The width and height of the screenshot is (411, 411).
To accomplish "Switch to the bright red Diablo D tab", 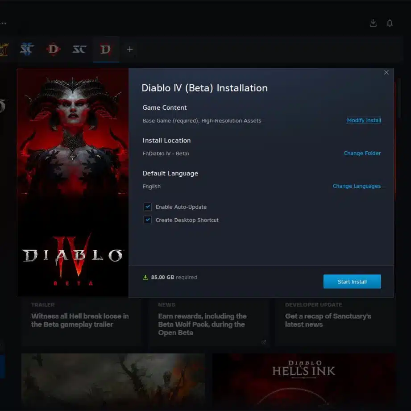I will pos(53,49).
